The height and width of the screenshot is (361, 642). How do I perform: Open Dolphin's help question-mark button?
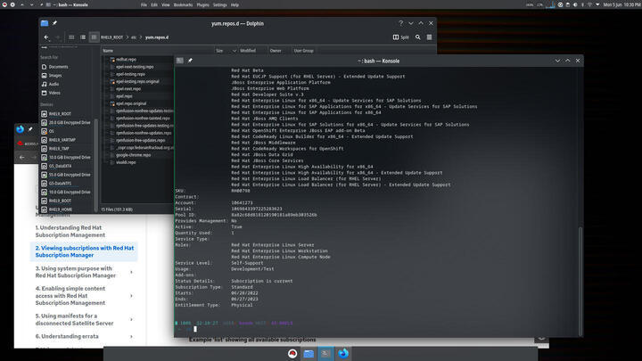[x=401, y=23]
